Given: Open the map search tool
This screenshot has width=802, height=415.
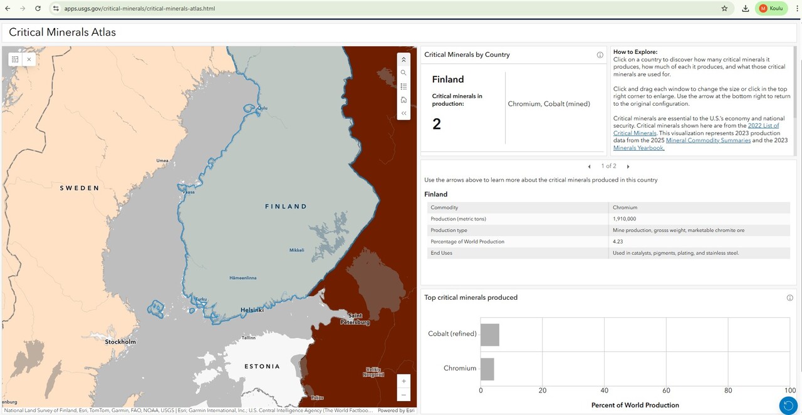Looking at the screenshot, I should 404,73.
